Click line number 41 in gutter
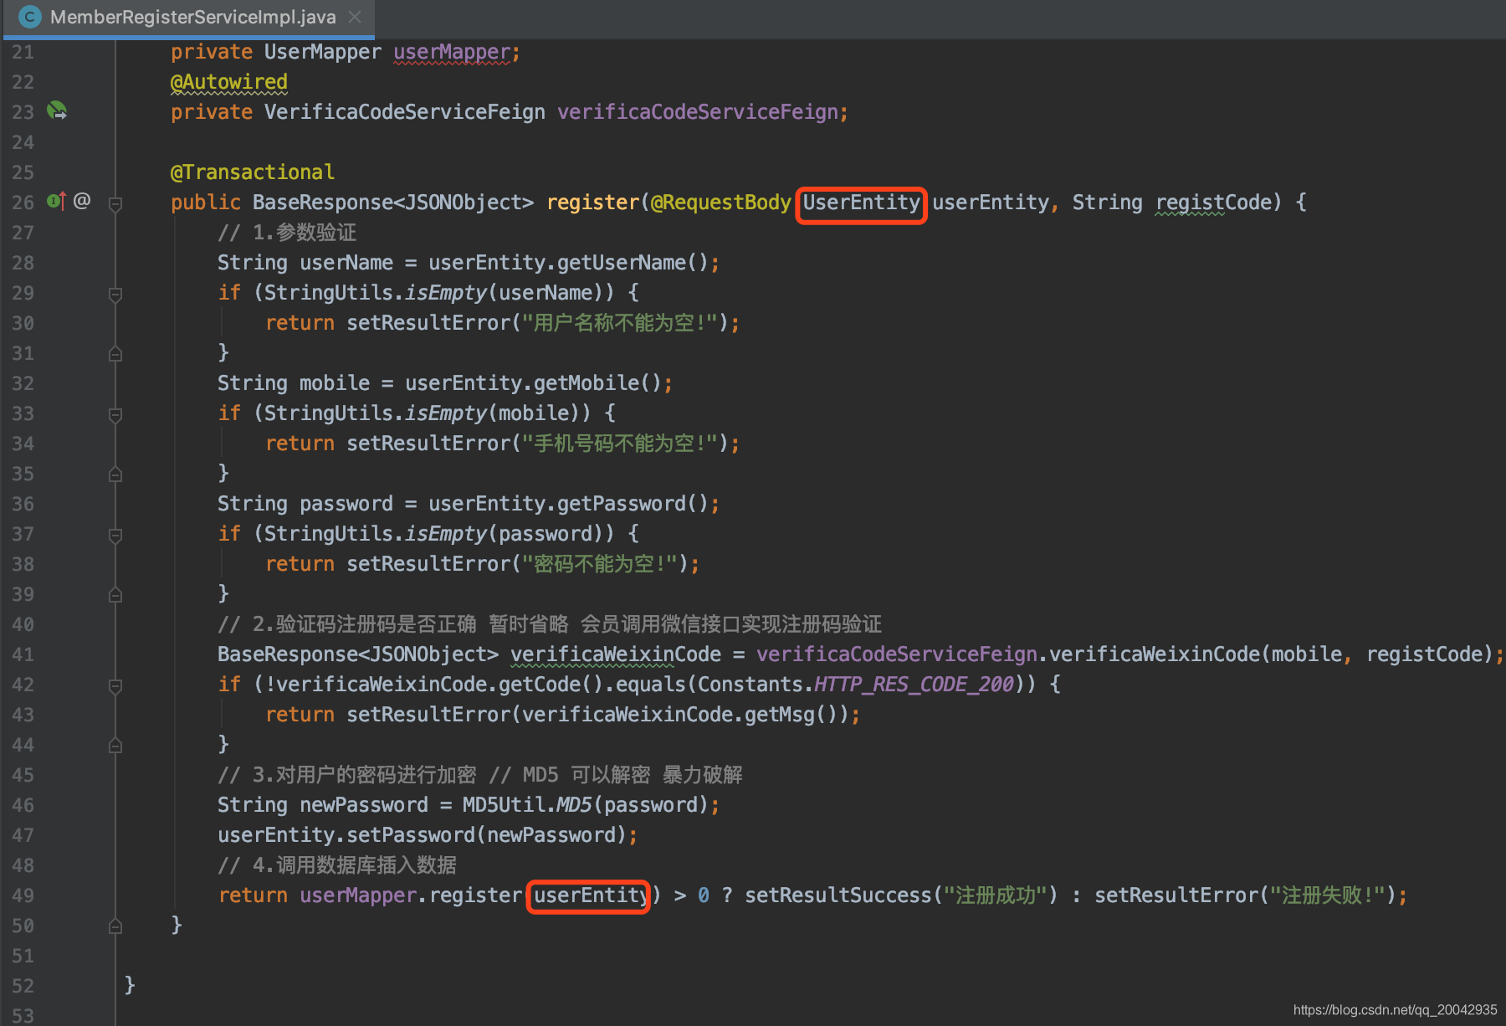 [x=23, y=654]
